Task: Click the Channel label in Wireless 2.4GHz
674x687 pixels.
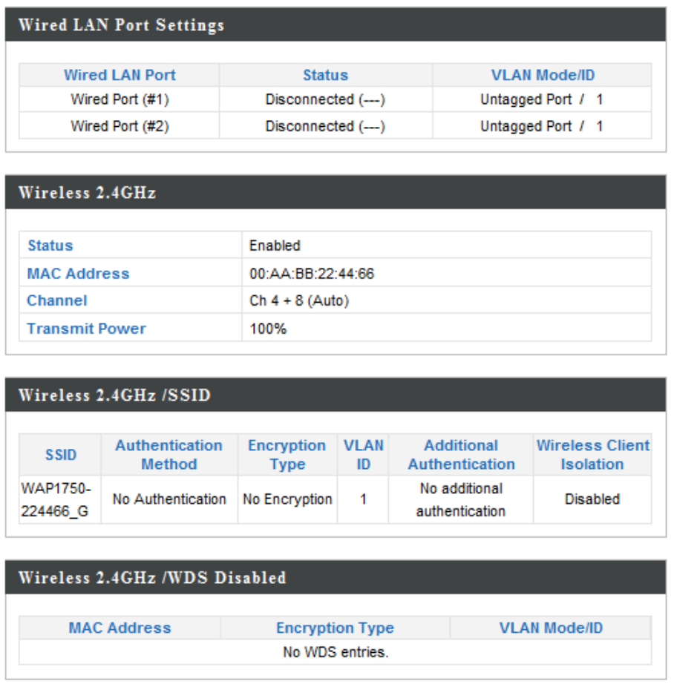Action: pos(57,300)
